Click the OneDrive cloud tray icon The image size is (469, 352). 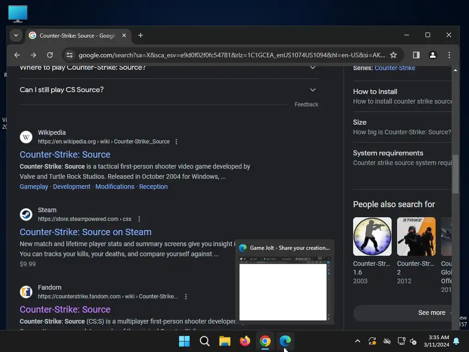tap(387, 341)
